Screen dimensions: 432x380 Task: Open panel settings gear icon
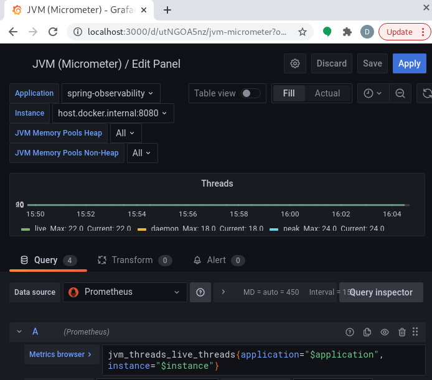295,63
